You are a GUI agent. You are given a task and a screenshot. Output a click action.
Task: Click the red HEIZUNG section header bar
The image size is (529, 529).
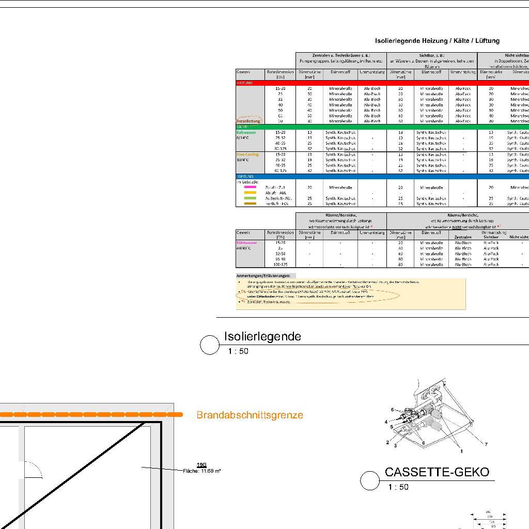point(382,83)
